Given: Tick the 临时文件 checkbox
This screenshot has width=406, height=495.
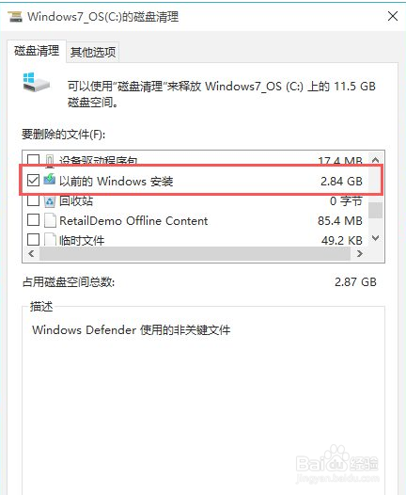Looking at the screenshot, I should tap(33, 240).
